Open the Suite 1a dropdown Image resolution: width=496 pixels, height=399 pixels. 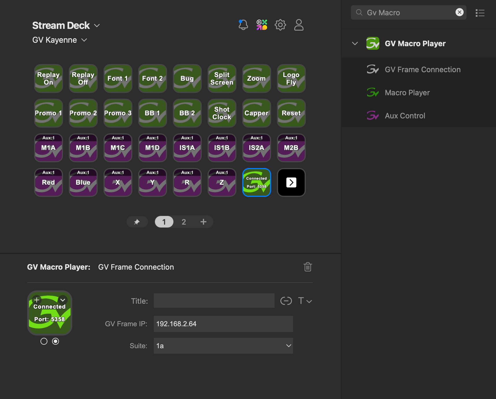pos(223,346)
